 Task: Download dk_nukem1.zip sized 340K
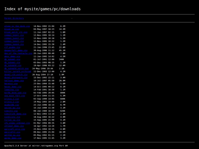coord(12,60)
